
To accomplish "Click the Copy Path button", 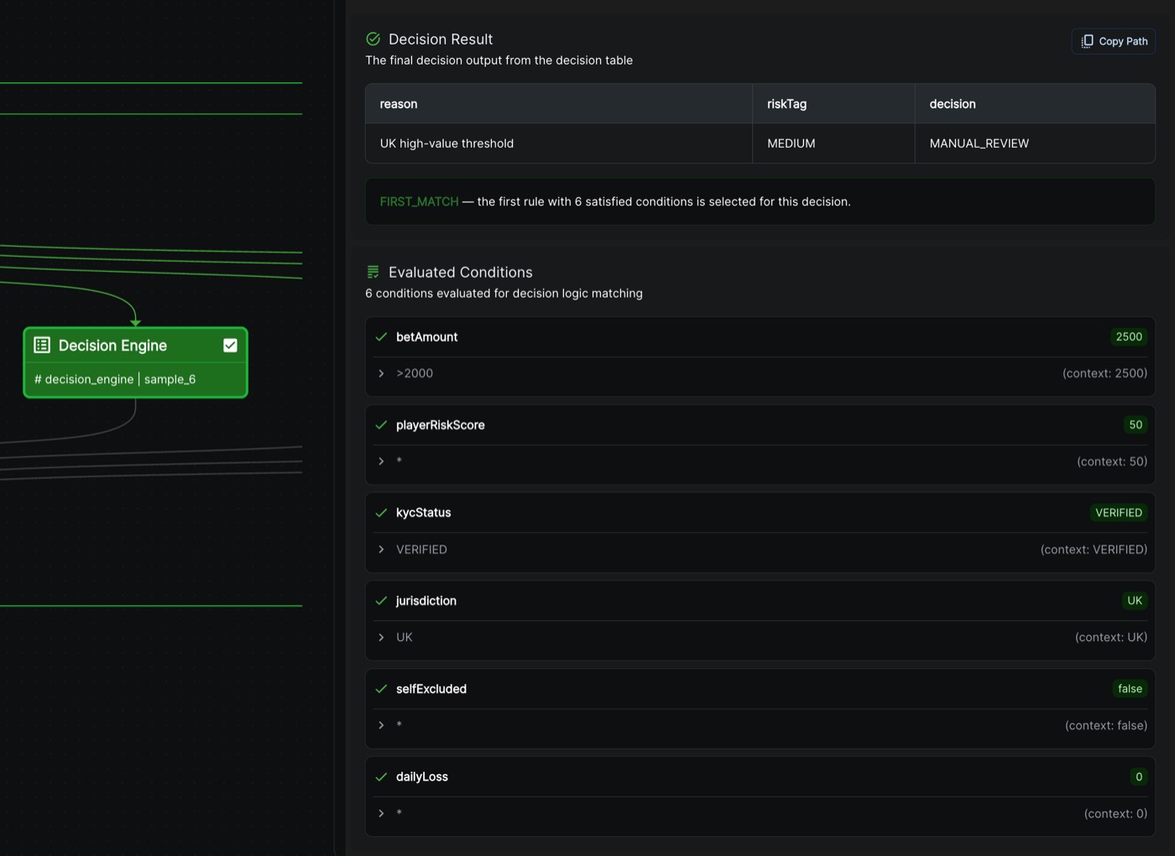I will tap(1113, 40).
